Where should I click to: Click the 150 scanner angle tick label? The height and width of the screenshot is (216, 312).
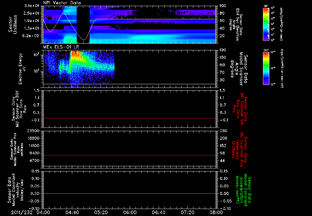point(223,57)
